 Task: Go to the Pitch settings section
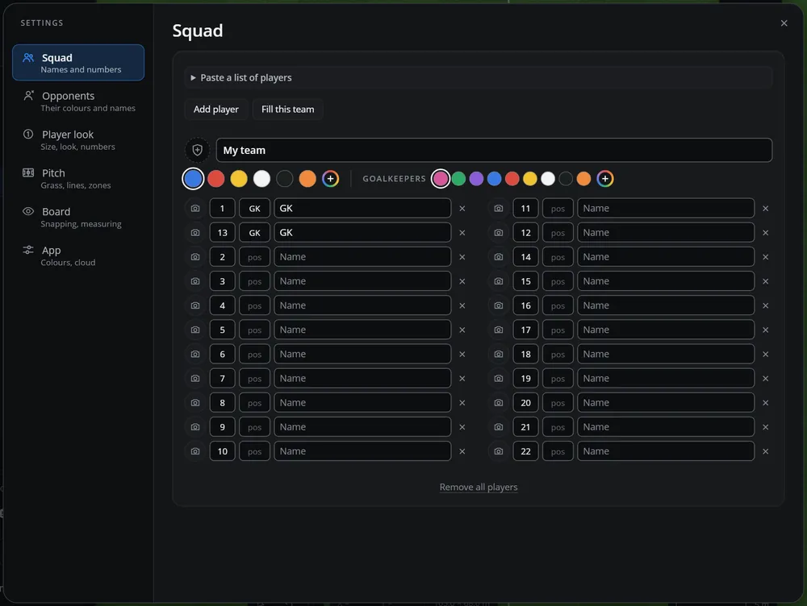78,178
